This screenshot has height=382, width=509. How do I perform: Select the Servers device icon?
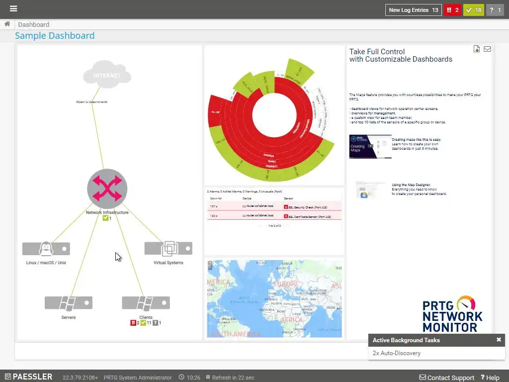tap(69, 303)
